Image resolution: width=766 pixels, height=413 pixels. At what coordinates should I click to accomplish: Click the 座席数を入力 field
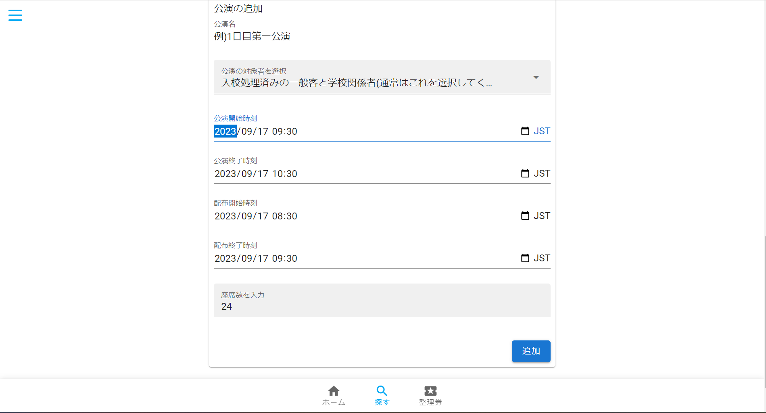382,301
